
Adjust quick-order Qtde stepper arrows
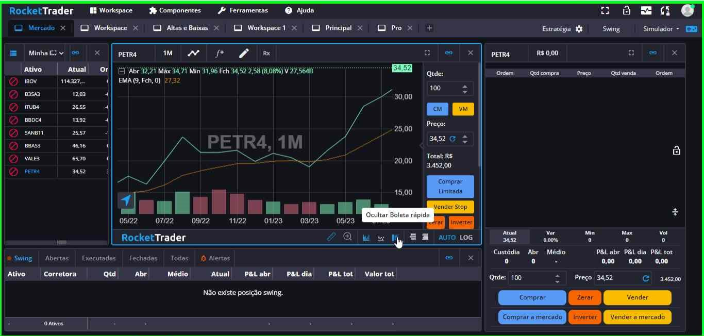pyautogui.click(x=465, y=89)
